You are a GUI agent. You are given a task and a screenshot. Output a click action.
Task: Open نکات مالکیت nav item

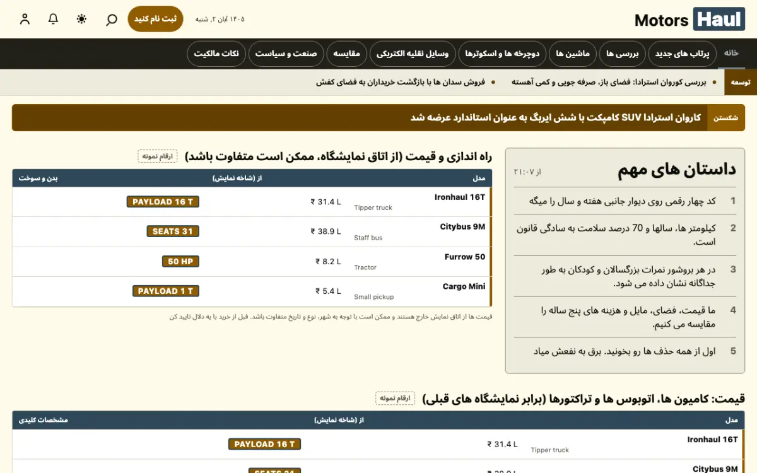click(216, 54)
